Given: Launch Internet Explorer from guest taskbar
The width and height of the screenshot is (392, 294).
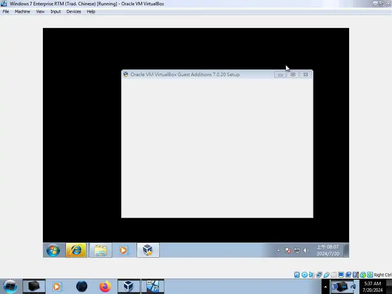Looking at the screenshot, I should (x=76, y=250).
